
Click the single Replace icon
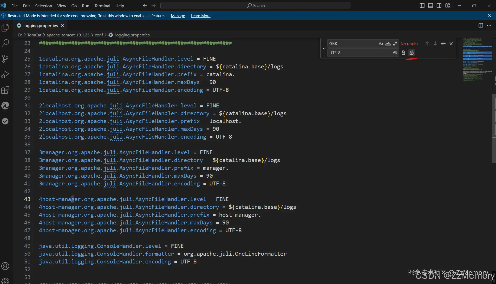pos(403,53)
